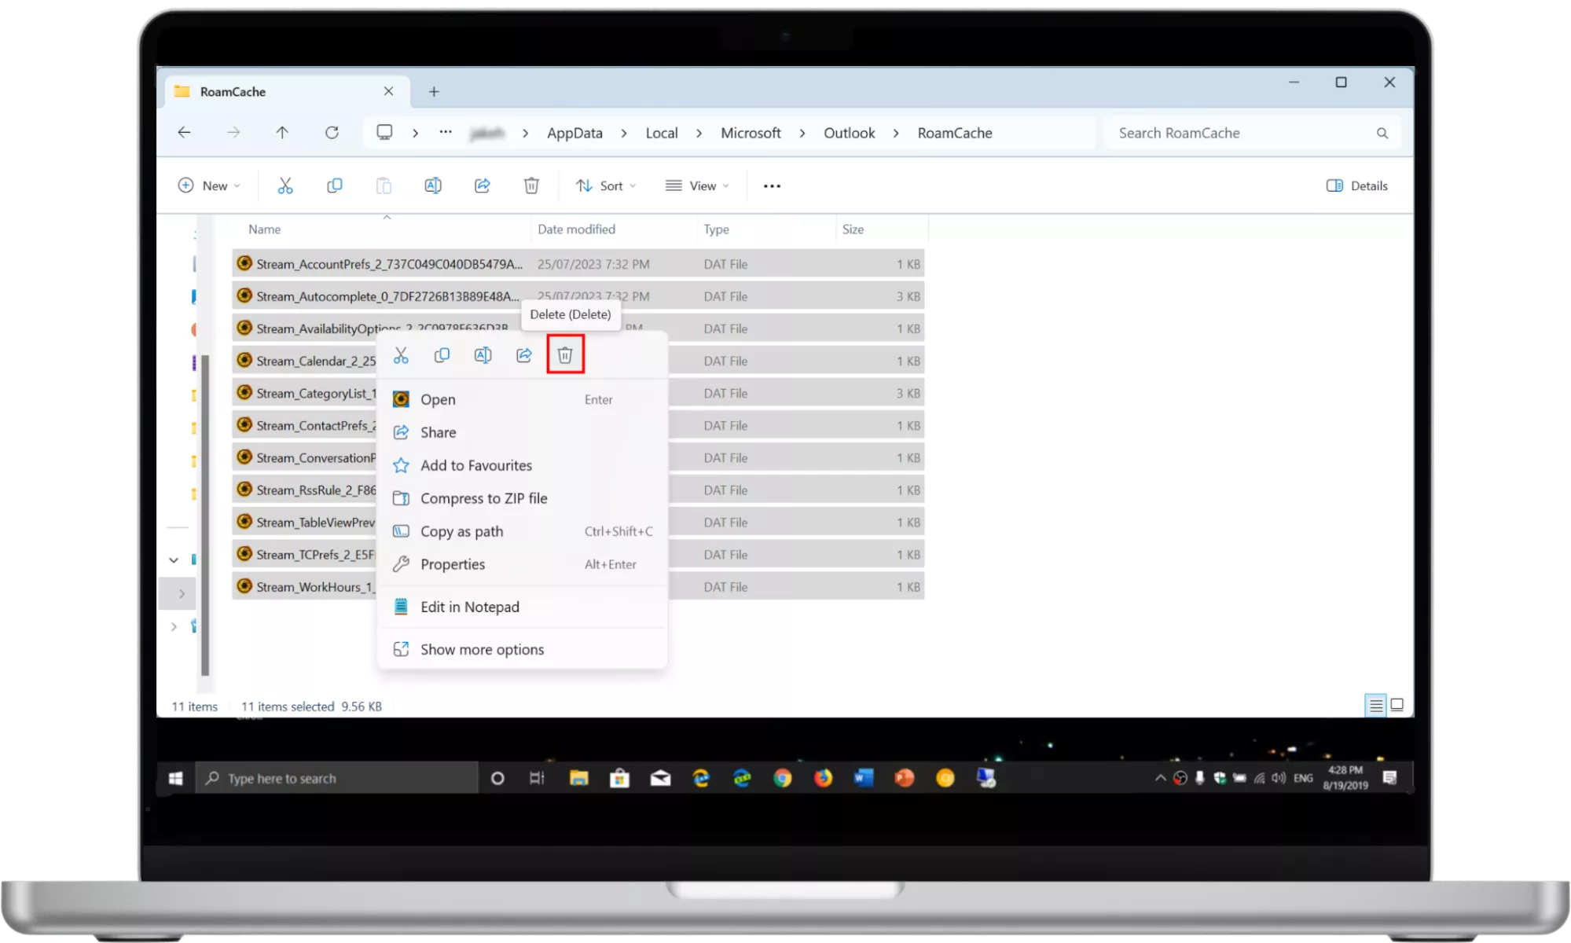Open Chrome from the taskbar
1571x943 pixels.
coord(782,778)
